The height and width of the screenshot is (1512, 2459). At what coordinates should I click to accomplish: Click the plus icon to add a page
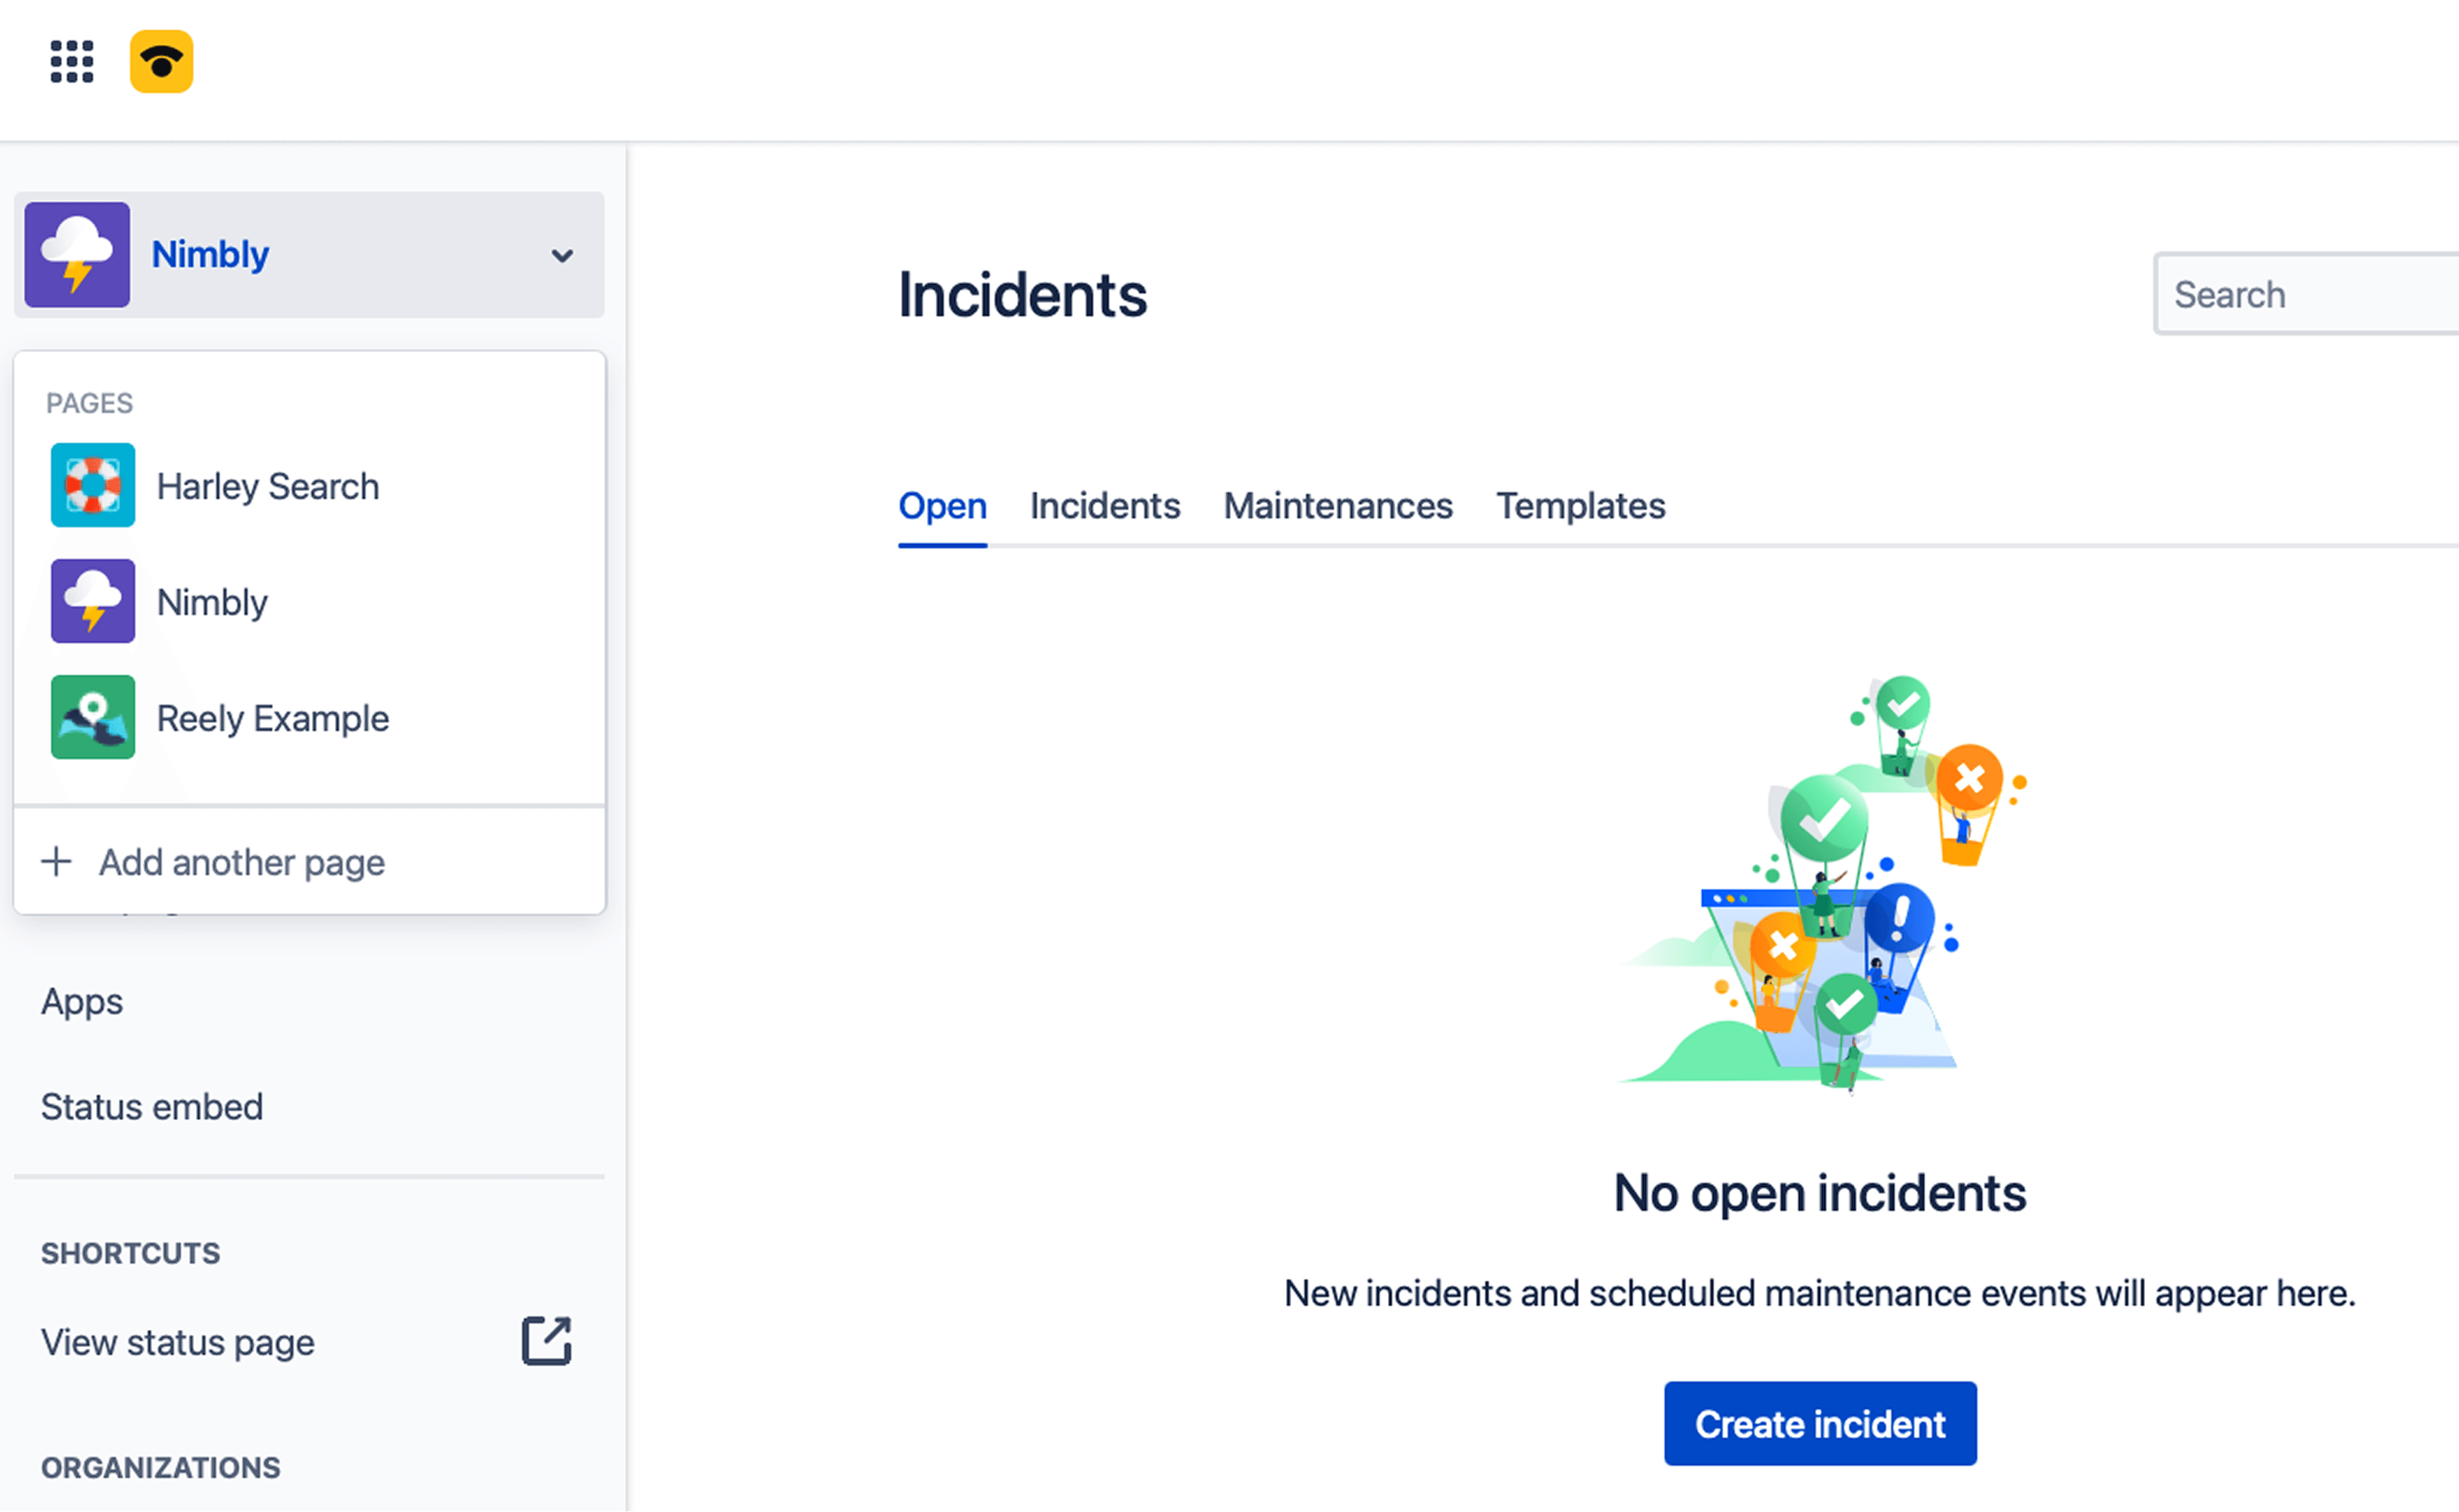[x=56, y=861]
